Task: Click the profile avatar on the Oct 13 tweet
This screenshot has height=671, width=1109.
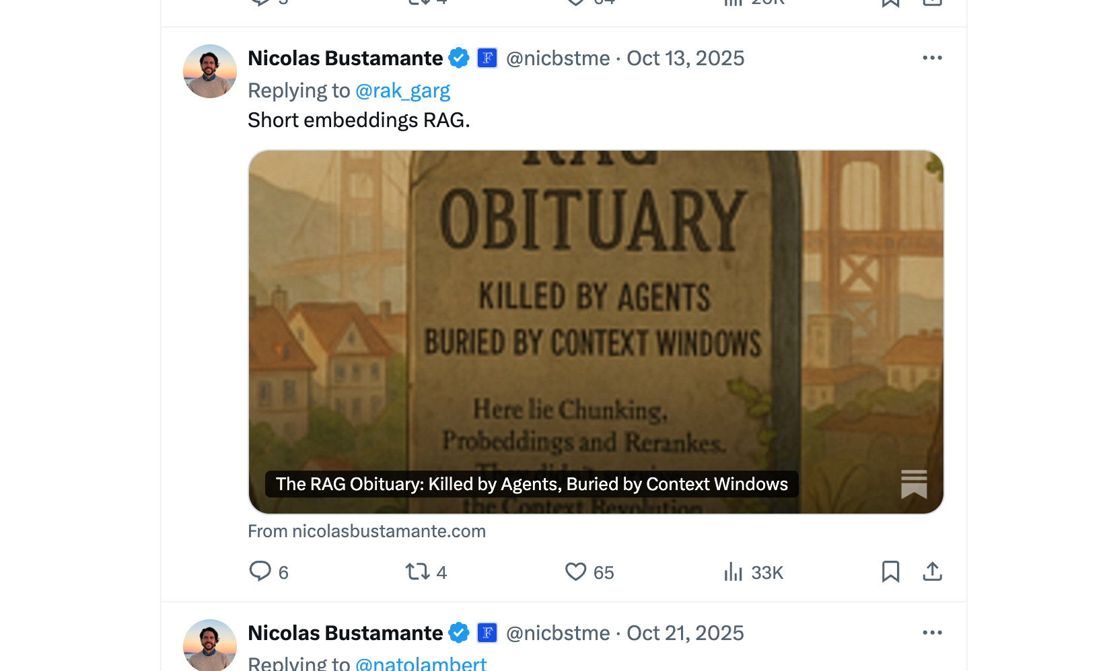Action: pyautogui.click(x=210, y=71)
